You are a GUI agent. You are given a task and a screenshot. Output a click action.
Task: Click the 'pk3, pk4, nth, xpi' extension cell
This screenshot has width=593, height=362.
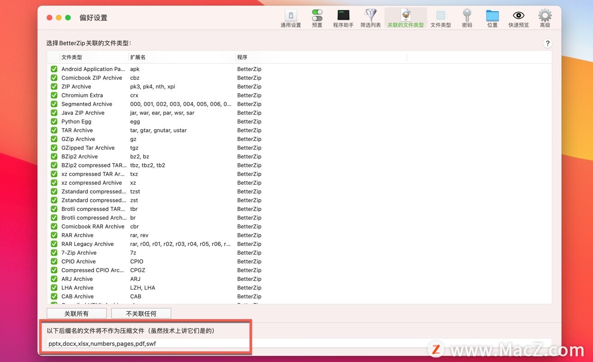(153, 87)
